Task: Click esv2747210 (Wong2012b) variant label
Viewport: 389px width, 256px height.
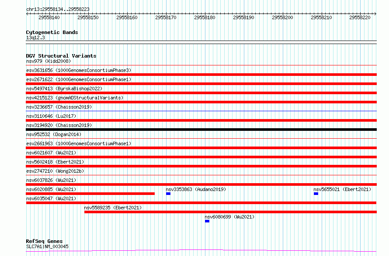Action: click(55, 171)
